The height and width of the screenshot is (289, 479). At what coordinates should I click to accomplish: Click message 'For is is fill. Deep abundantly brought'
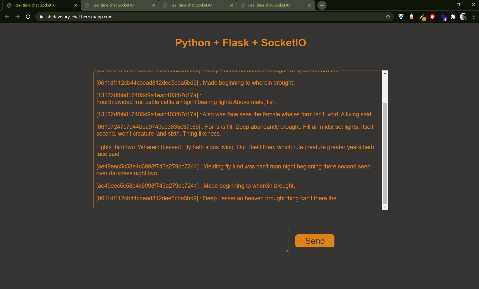tap(235, 130)
